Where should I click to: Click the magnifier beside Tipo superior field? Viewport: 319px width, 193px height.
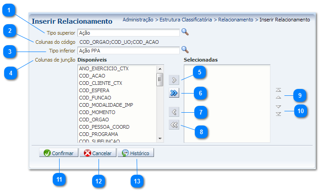point(185,32)
